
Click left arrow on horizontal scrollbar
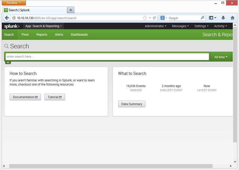(4, 166)
